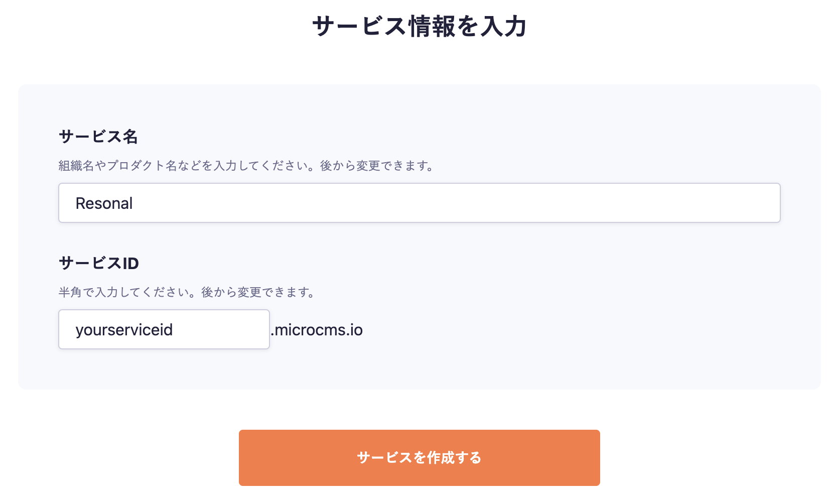Click the 半角で入力してください helper text
Image resolution: width=836 pixels, height=499 pixels.
(128, 292)
